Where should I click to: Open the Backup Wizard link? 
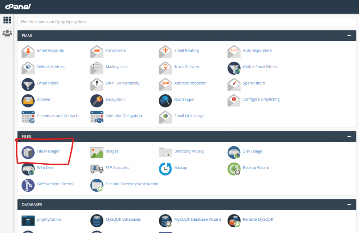[x=256, y=167]
